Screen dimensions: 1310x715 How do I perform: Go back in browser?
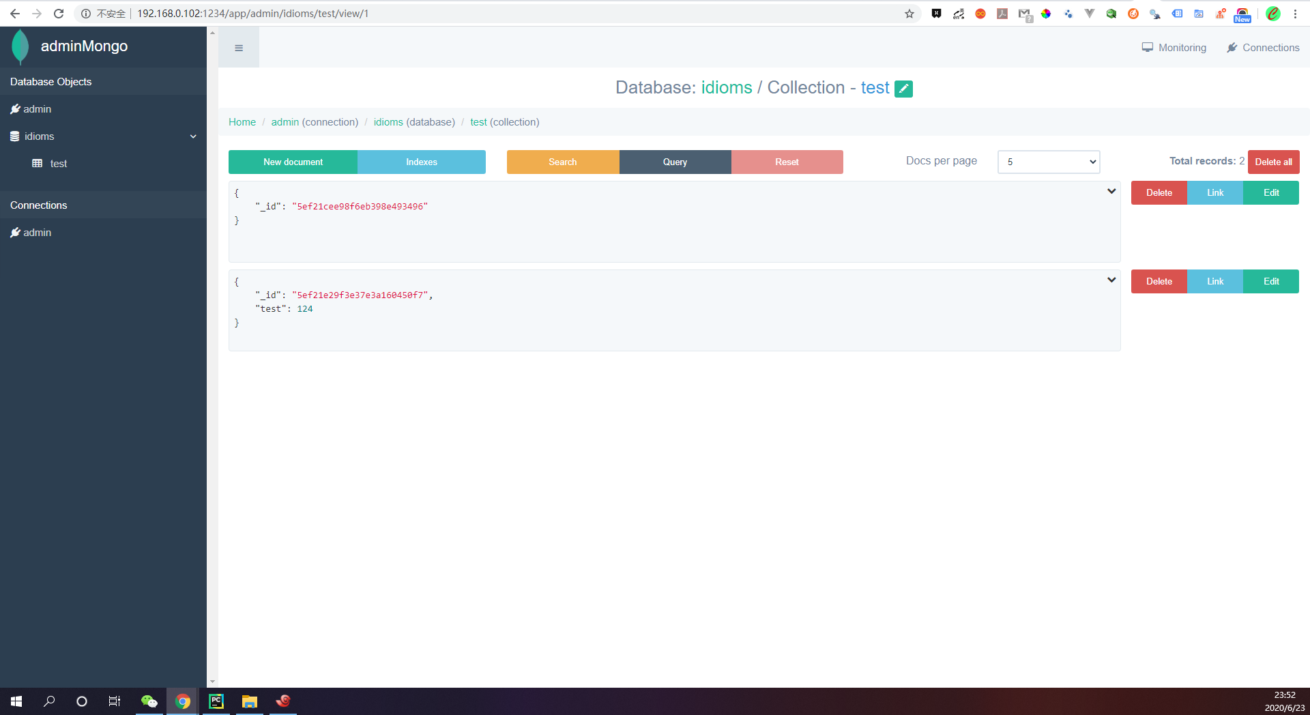pos(15,14)
